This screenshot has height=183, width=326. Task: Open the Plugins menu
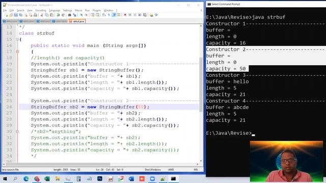tap(97, 10)
